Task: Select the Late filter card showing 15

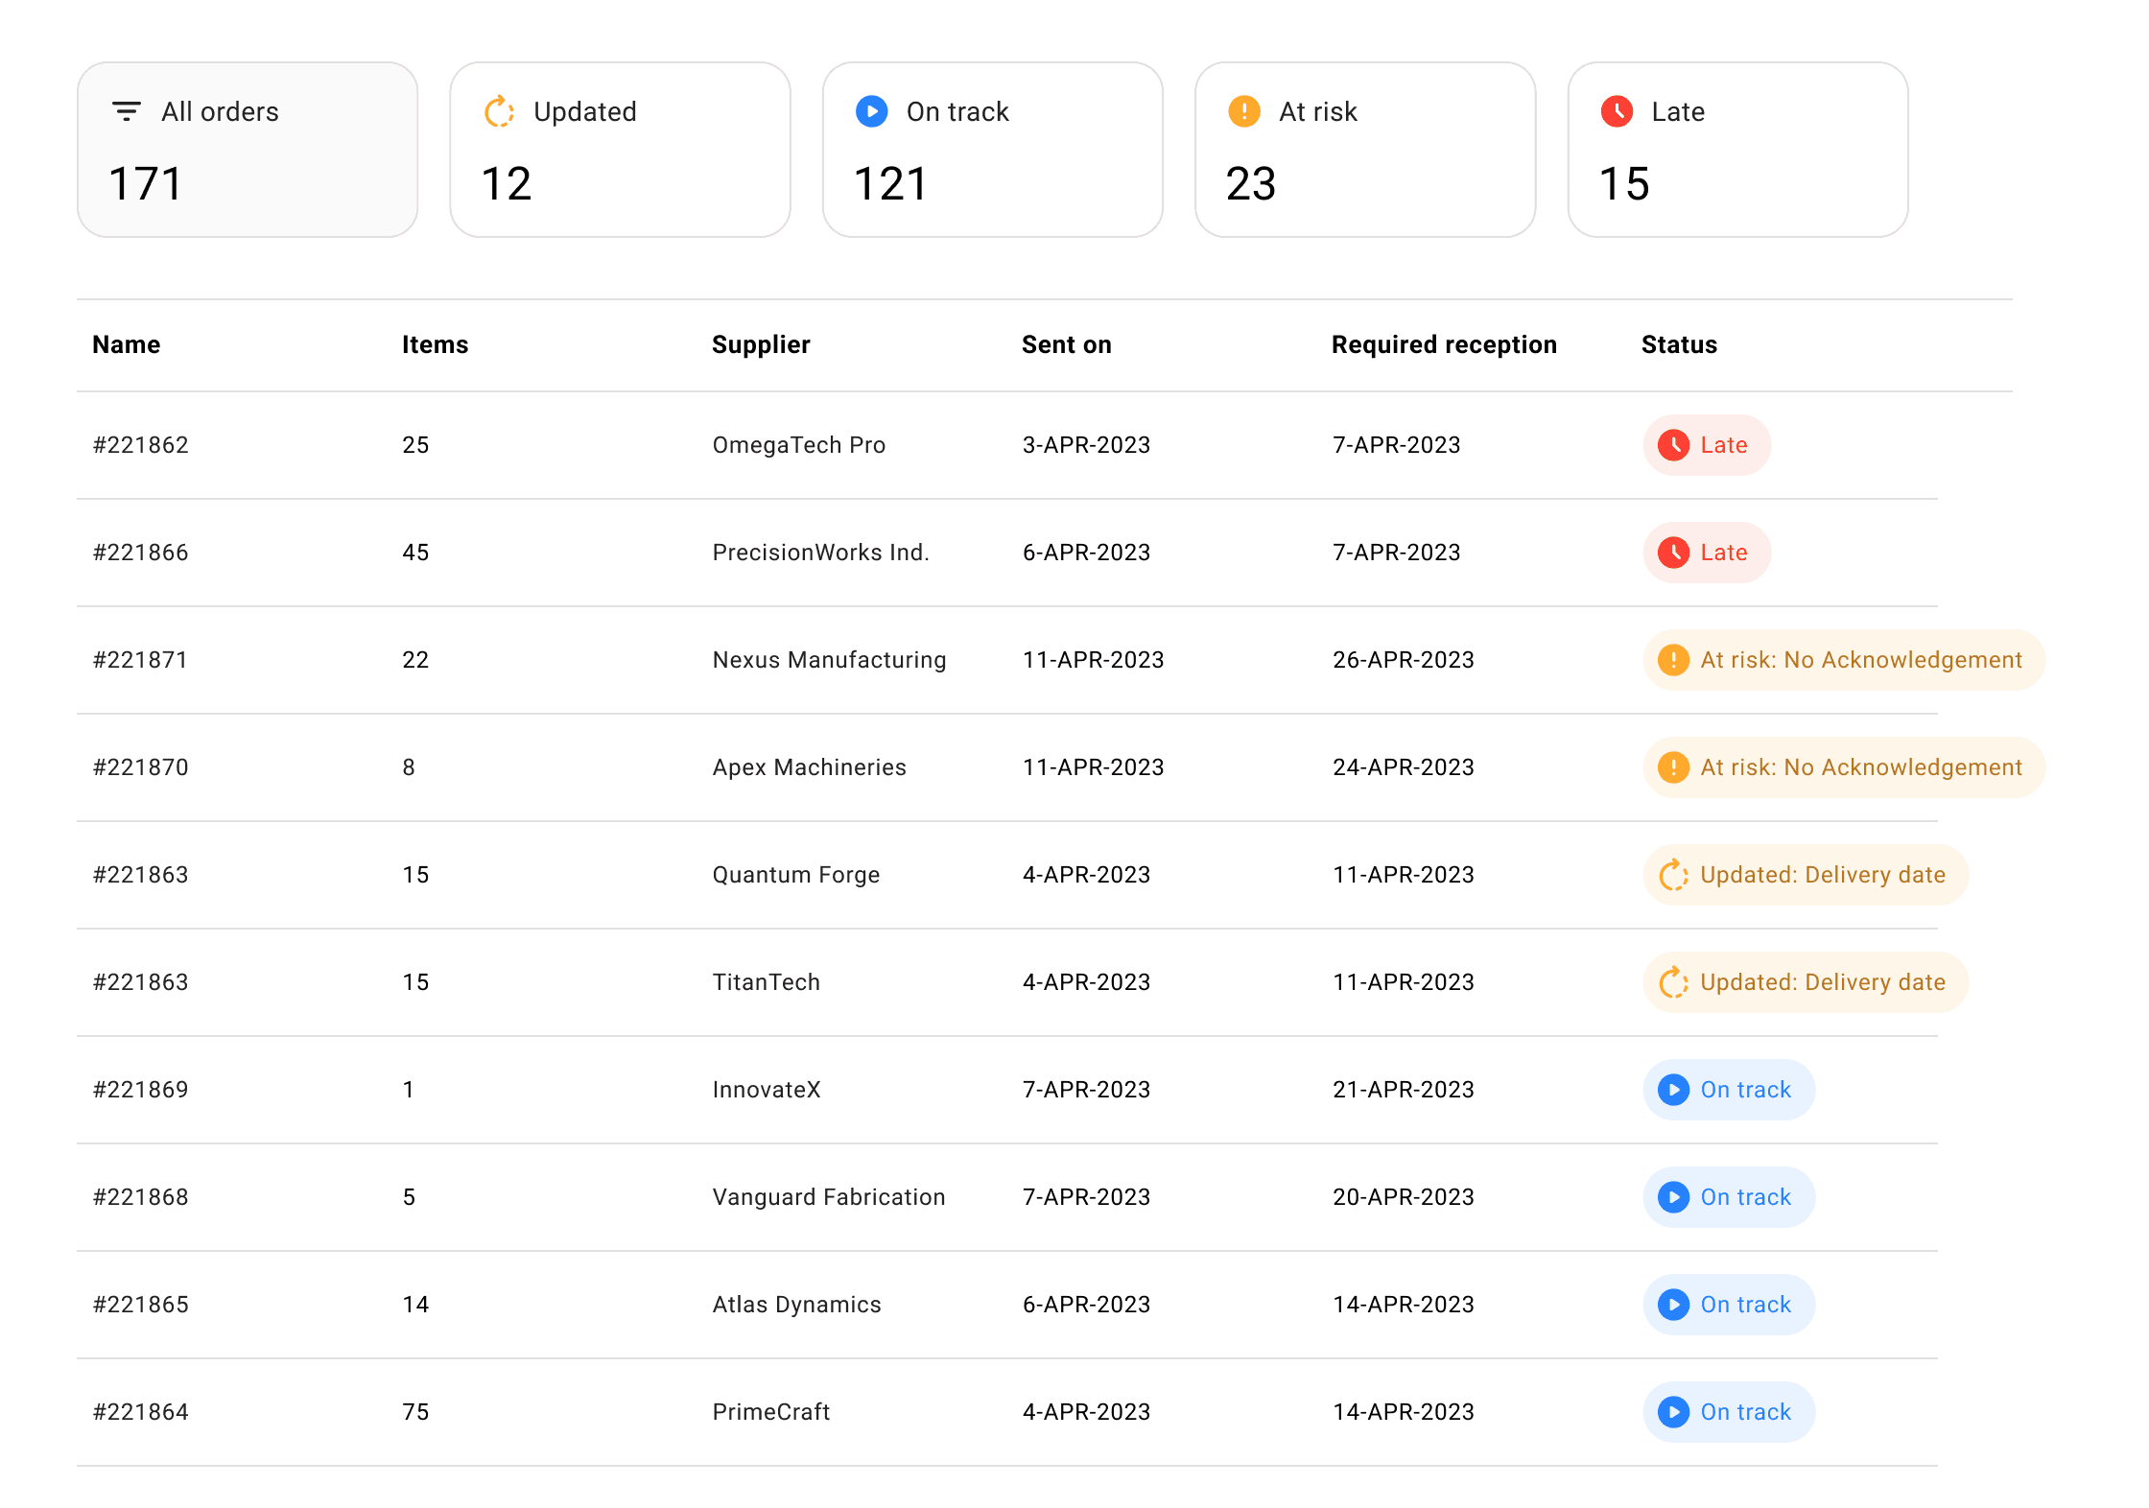Action: click(1736, 150)
